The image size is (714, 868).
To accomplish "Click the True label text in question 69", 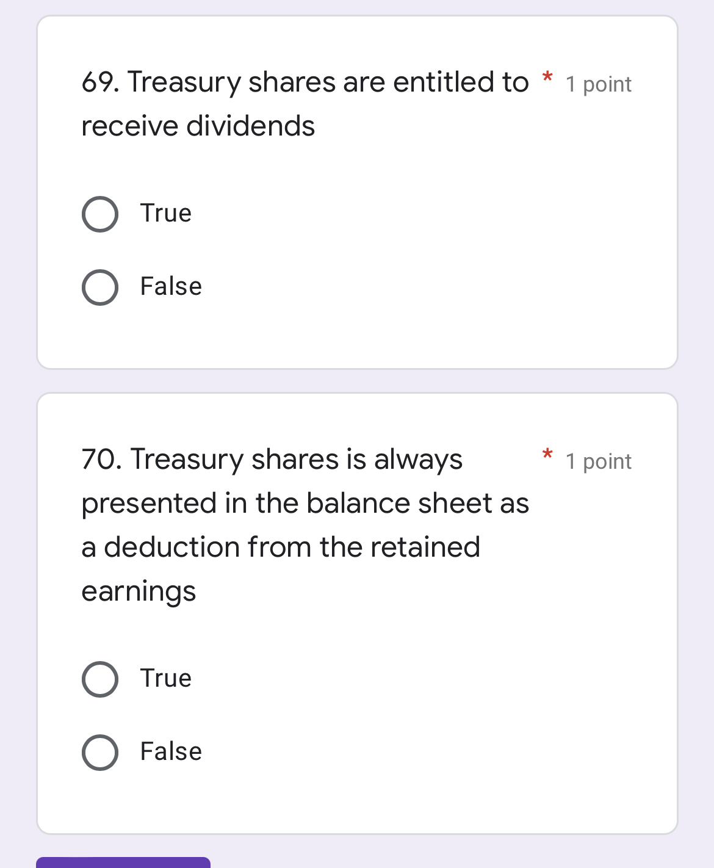I will tap(166, 214).
